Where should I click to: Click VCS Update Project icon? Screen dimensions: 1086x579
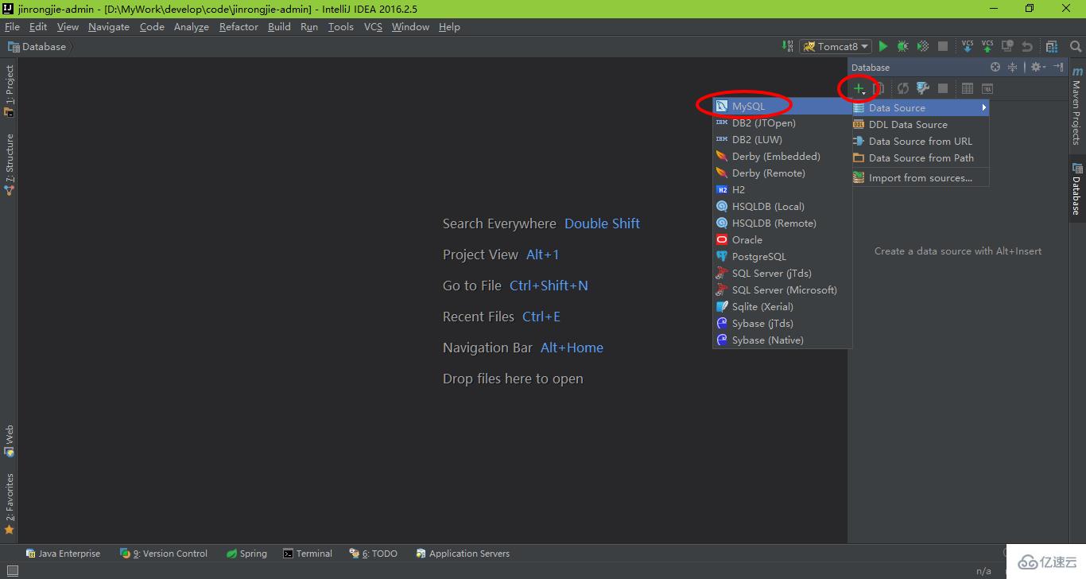coord(968,46)
